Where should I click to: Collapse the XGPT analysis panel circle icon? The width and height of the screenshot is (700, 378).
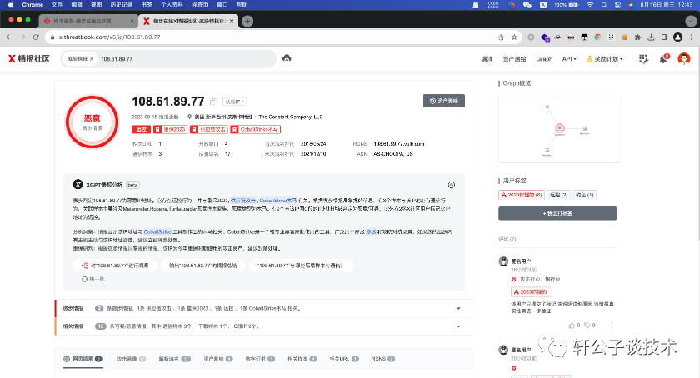click(452, 185)
